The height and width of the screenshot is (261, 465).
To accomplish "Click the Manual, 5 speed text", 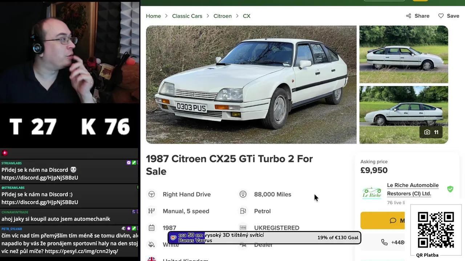I will (x=186, y=211).
